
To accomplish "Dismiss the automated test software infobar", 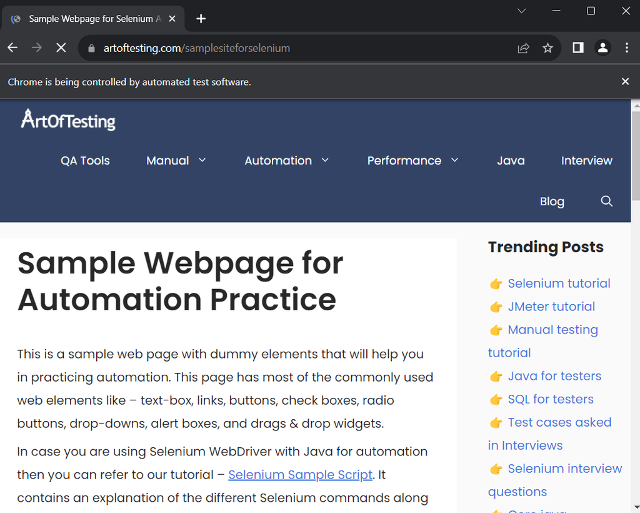I will click(625, 81).
